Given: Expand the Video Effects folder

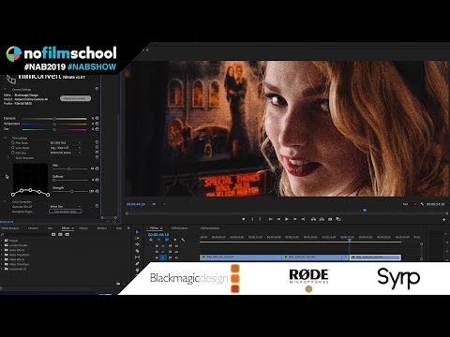Looking at the screenshot, I should click(x=2, y=259).
